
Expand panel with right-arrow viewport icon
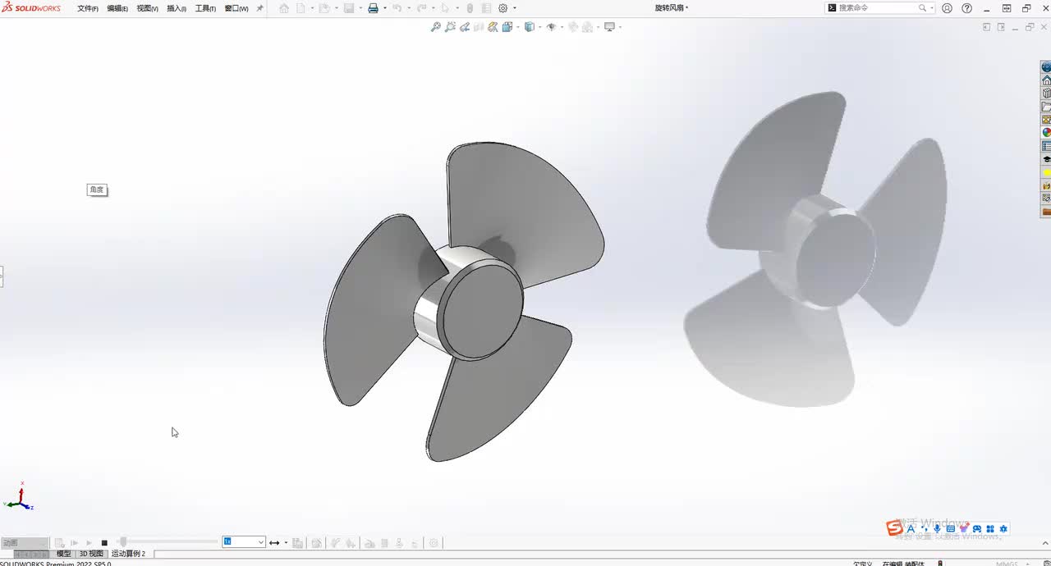coord(1001,27)
